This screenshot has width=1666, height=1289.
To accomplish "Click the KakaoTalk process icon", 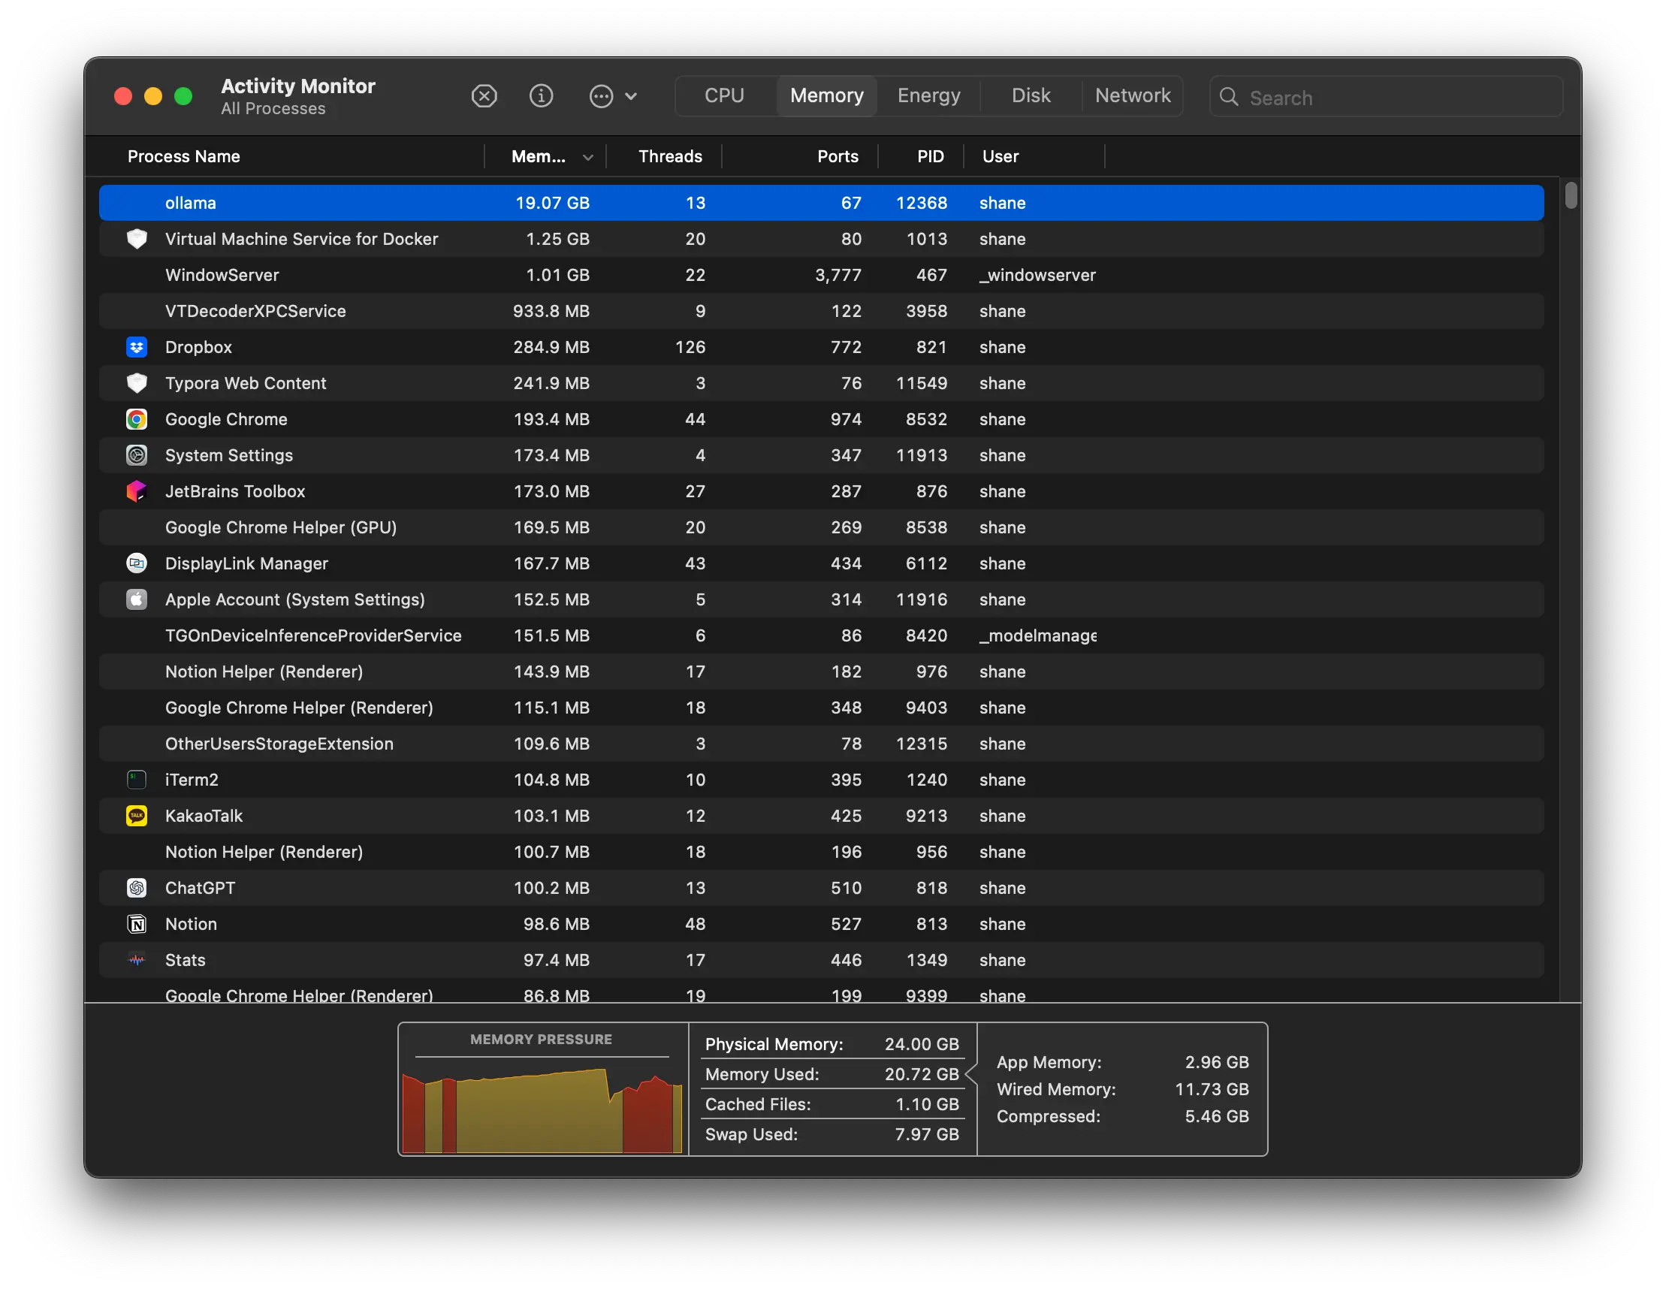I will pyautogui.click(x=137, y=816).
